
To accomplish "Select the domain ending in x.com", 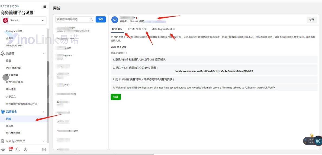I will pos(63,84).
